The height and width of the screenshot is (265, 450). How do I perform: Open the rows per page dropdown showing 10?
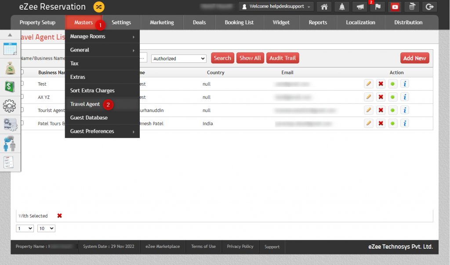coord(46,229)
